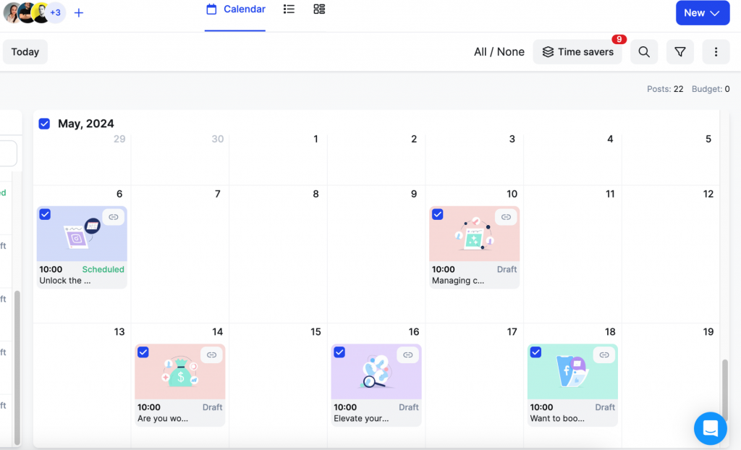Uncheck the May 2024 select-all checkbox

(x=44, y=123)
